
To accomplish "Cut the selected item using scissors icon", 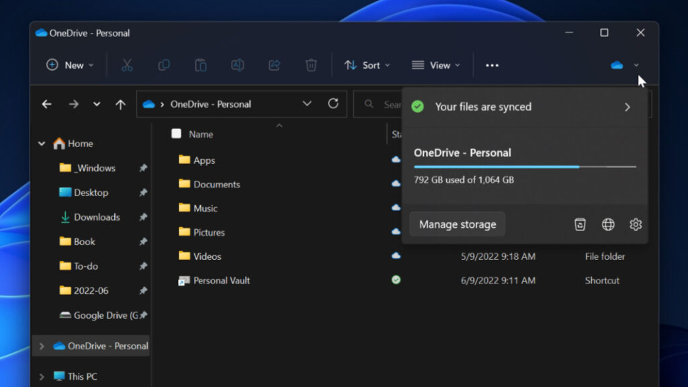I will (128, 64).
